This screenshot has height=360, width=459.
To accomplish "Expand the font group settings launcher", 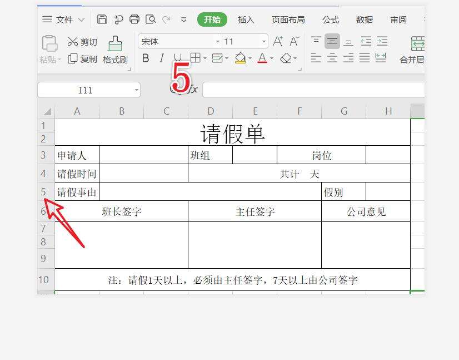I will coord(300,70).
